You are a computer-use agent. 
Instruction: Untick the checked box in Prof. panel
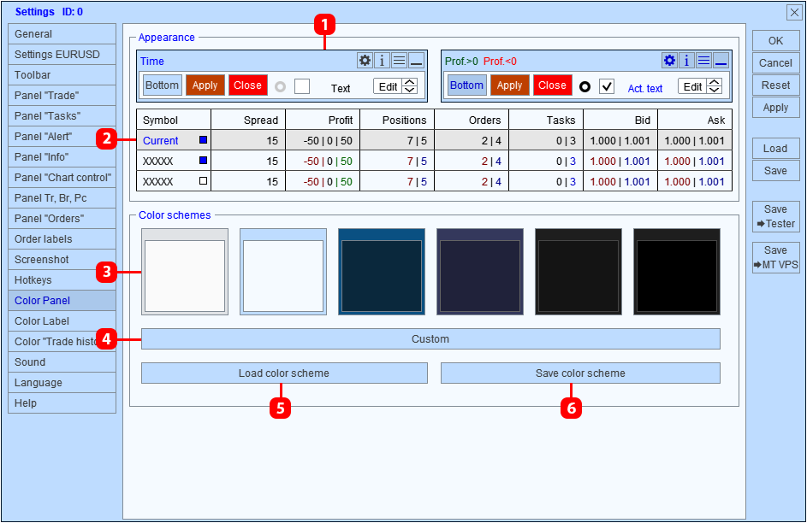tap(607, 86)
